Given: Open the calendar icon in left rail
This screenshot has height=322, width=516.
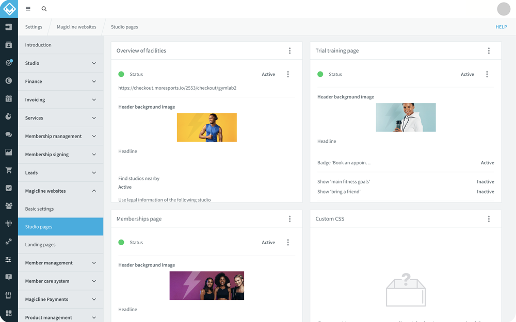Looking at the screenshot, I should pyautogui.click(x=9, y=99).
